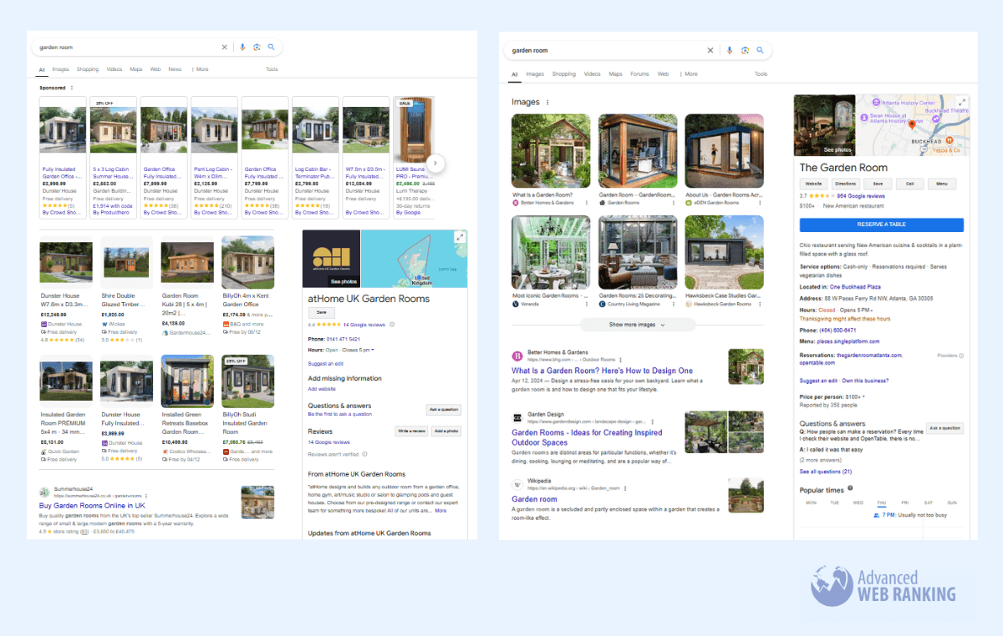Click Save under atHome UK Garden Rooms

[x=320, y=311]
